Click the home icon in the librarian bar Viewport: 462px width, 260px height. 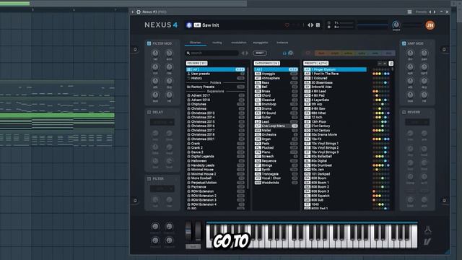tap(284, 53)
